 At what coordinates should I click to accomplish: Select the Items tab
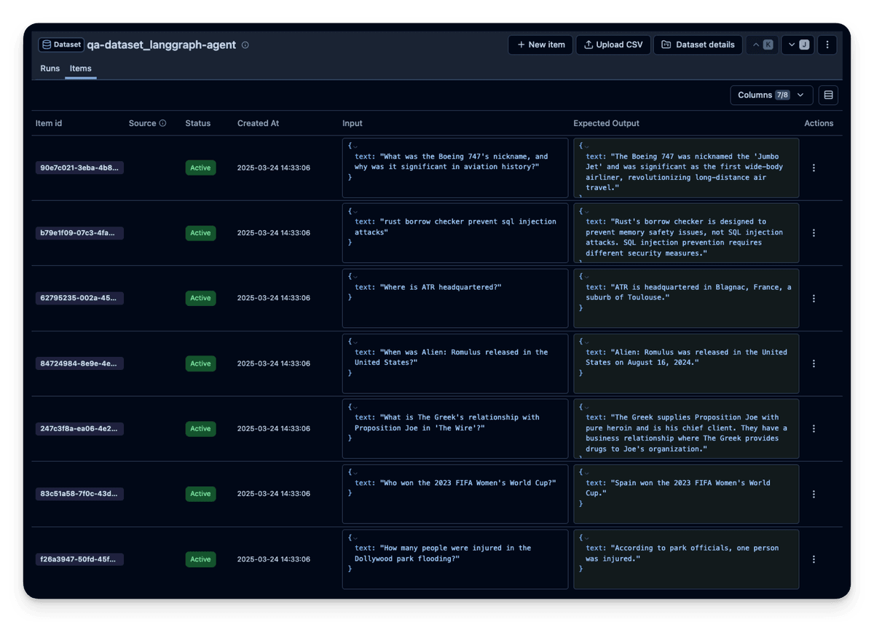tap(81, 68)
